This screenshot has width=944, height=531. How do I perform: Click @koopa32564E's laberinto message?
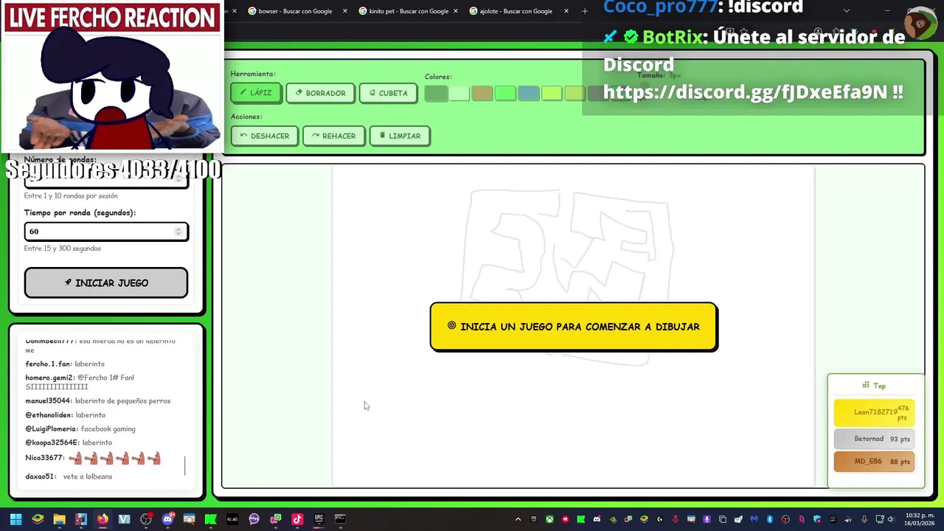69,442
